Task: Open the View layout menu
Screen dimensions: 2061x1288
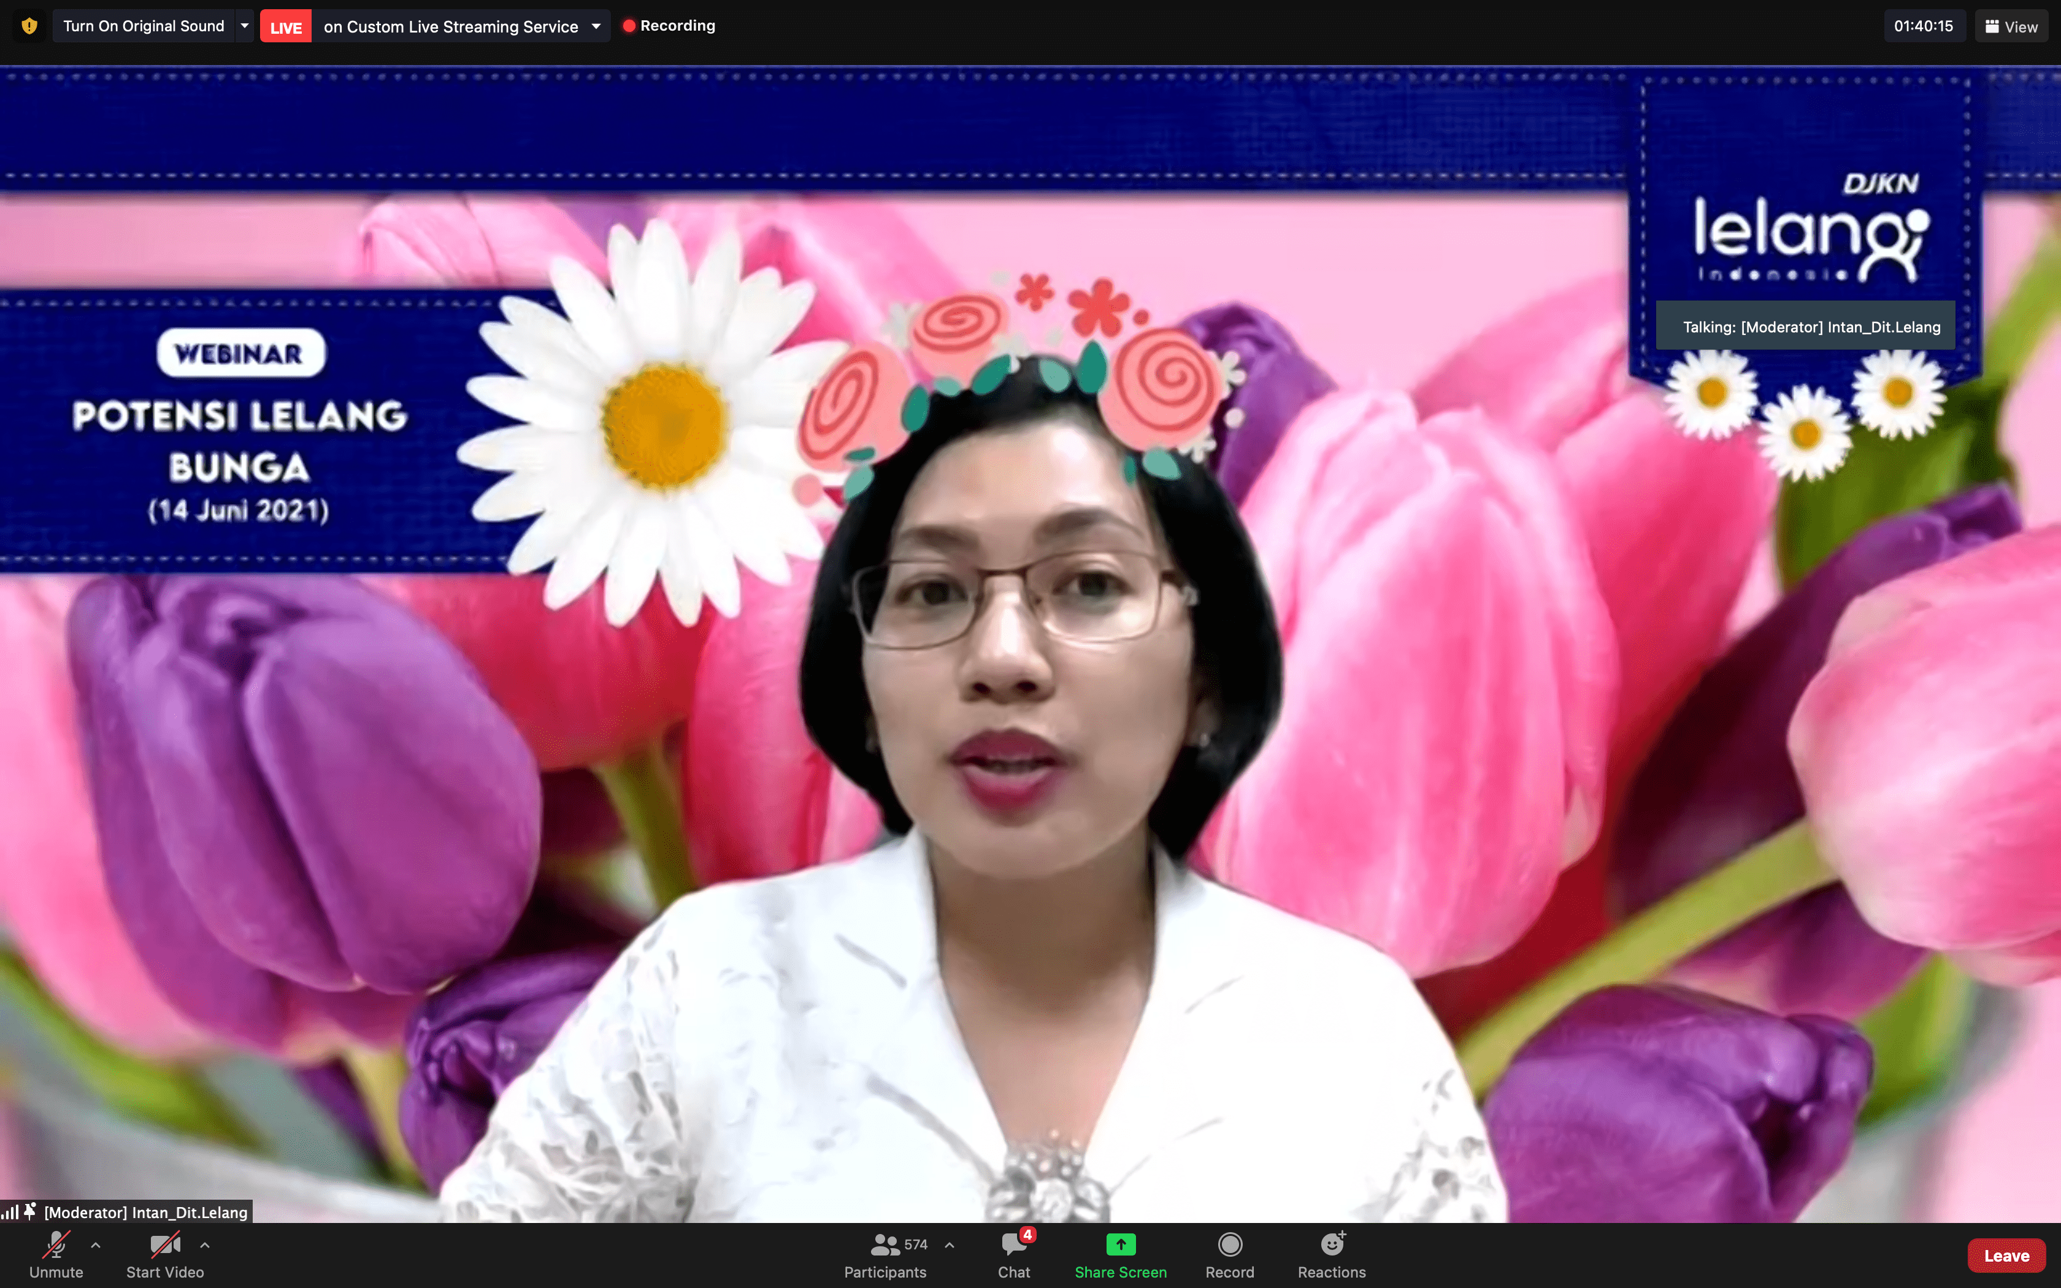Action: pyautogui.click(x=2011, y=26)
